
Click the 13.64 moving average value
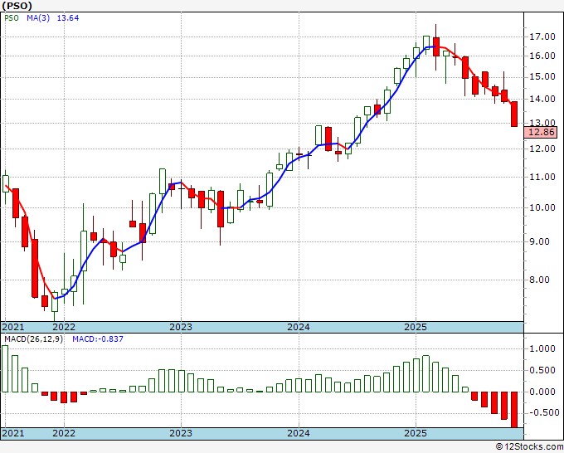click(x=68, y=18)
